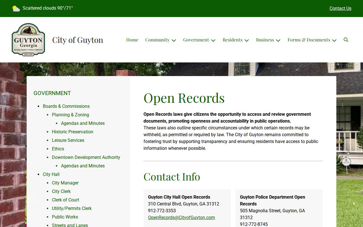
Task: Open the City Manager sidebar link
Action: [65, 183]
